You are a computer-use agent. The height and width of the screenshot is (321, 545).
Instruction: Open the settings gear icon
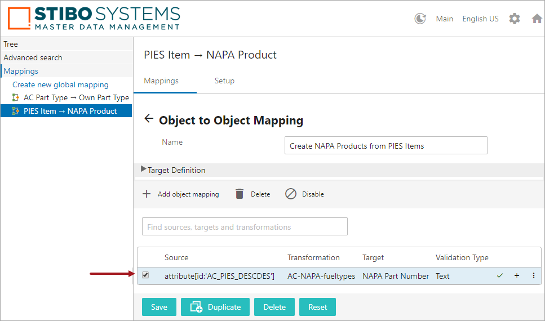[515, 19]
